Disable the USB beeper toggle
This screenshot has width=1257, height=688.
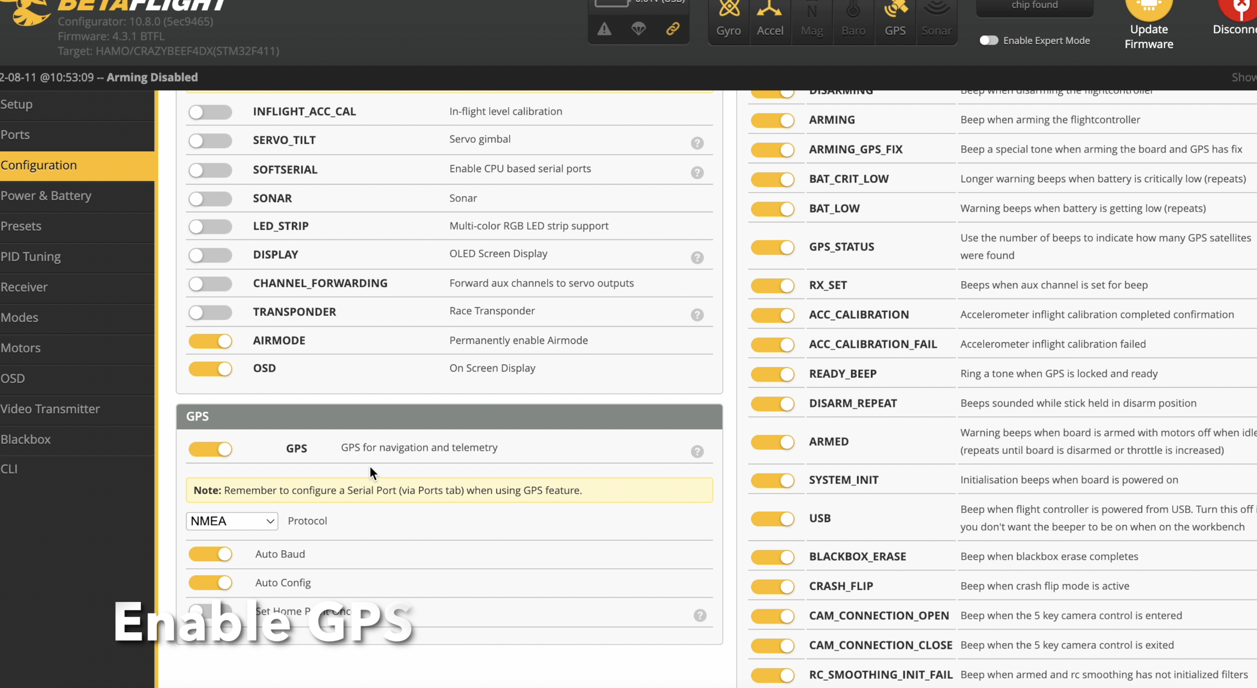tap(772, 519)
